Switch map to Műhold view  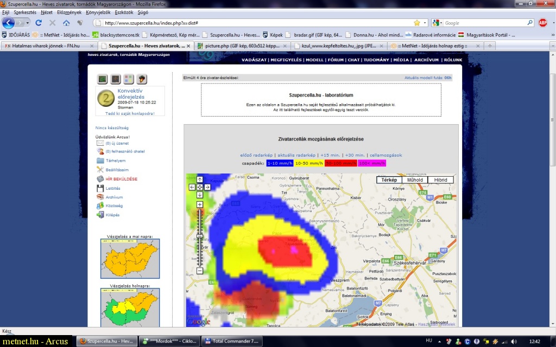pos(414,180)
